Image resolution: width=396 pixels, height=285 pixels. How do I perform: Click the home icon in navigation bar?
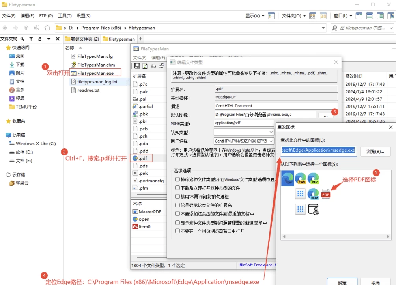[47, 28]
